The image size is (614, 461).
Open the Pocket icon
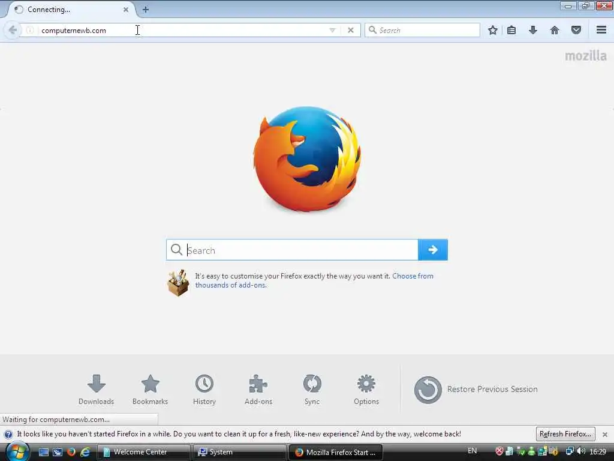(x=576, y=30)
